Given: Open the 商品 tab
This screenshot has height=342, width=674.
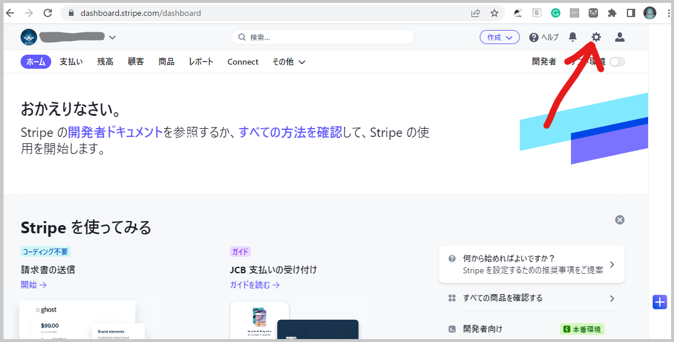Looking at the screenshot, I should [x=167, y=62].
